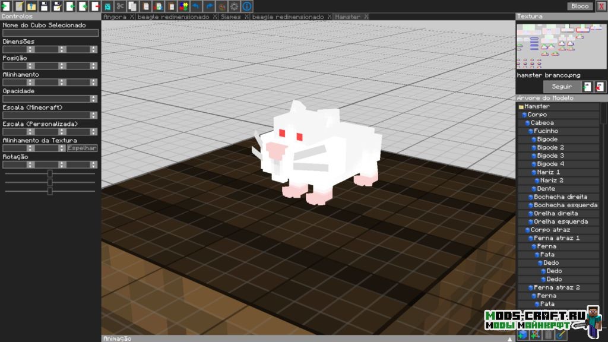Click the top rotation slider handle
The width and height of the screenshot is (608, 342).
point(50,173)
